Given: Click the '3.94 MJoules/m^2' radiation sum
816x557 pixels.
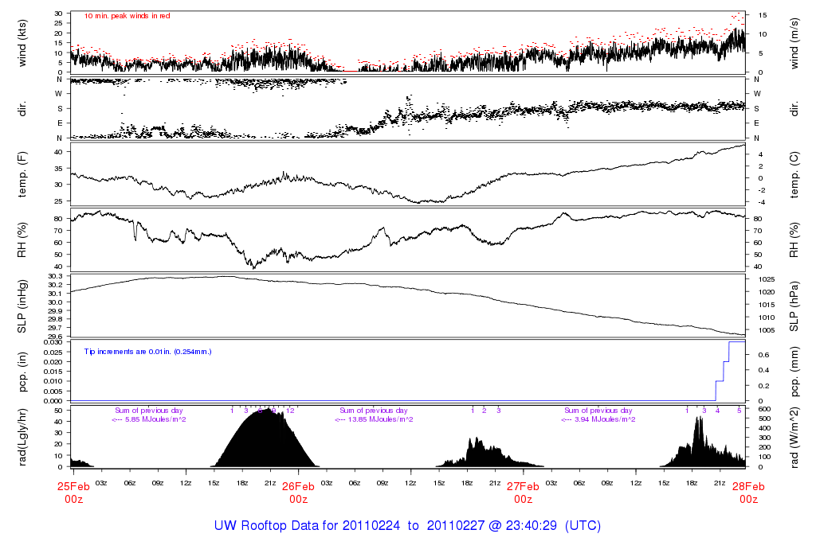Looking at the screenshot, I should 606,419.
